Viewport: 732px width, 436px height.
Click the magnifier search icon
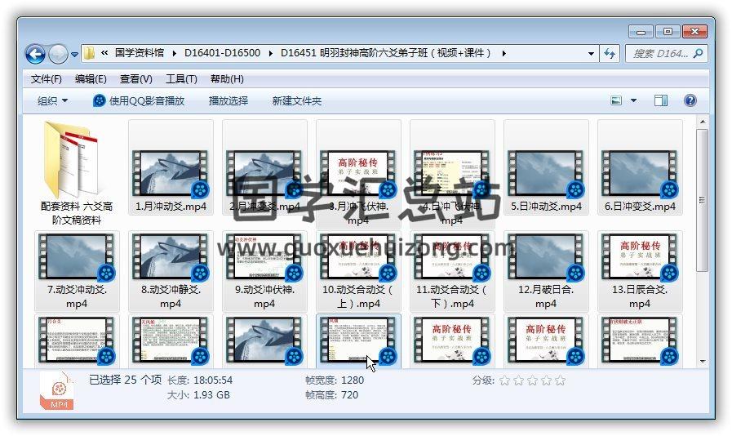click(699, 54)
